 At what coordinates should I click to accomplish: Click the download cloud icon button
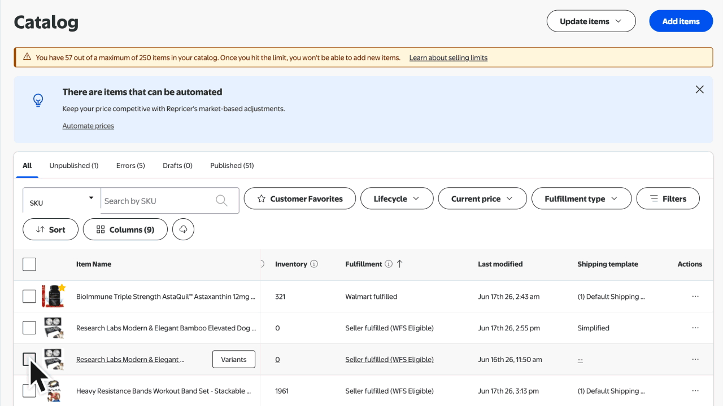click(x=183, y=230)
